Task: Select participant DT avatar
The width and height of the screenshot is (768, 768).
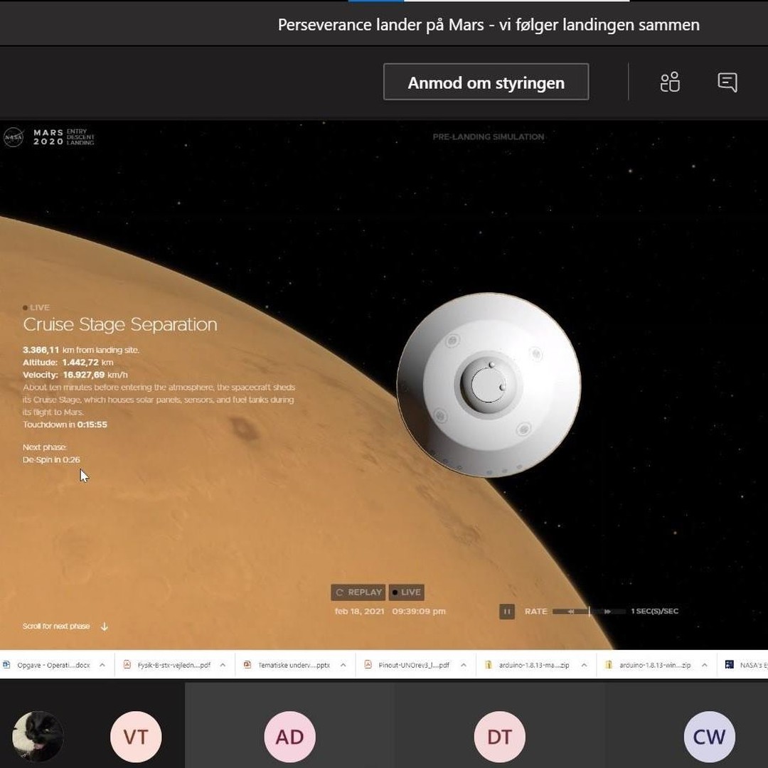Action: (499, 737)
